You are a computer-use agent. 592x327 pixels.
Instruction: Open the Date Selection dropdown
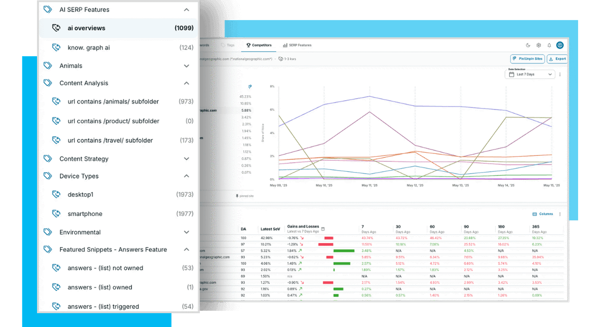click(x=530, y=74)
